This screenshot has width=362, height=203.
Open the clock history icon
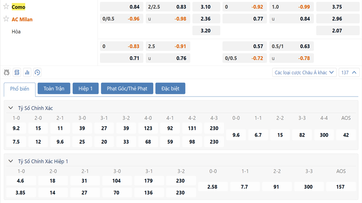click(37, 72)
